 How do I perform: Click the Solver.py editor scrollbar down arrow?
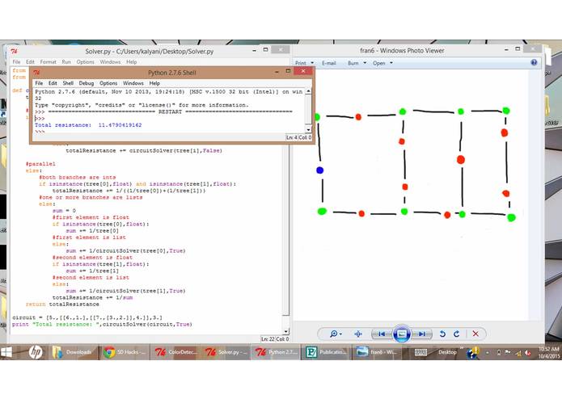[x=285, y=331]
